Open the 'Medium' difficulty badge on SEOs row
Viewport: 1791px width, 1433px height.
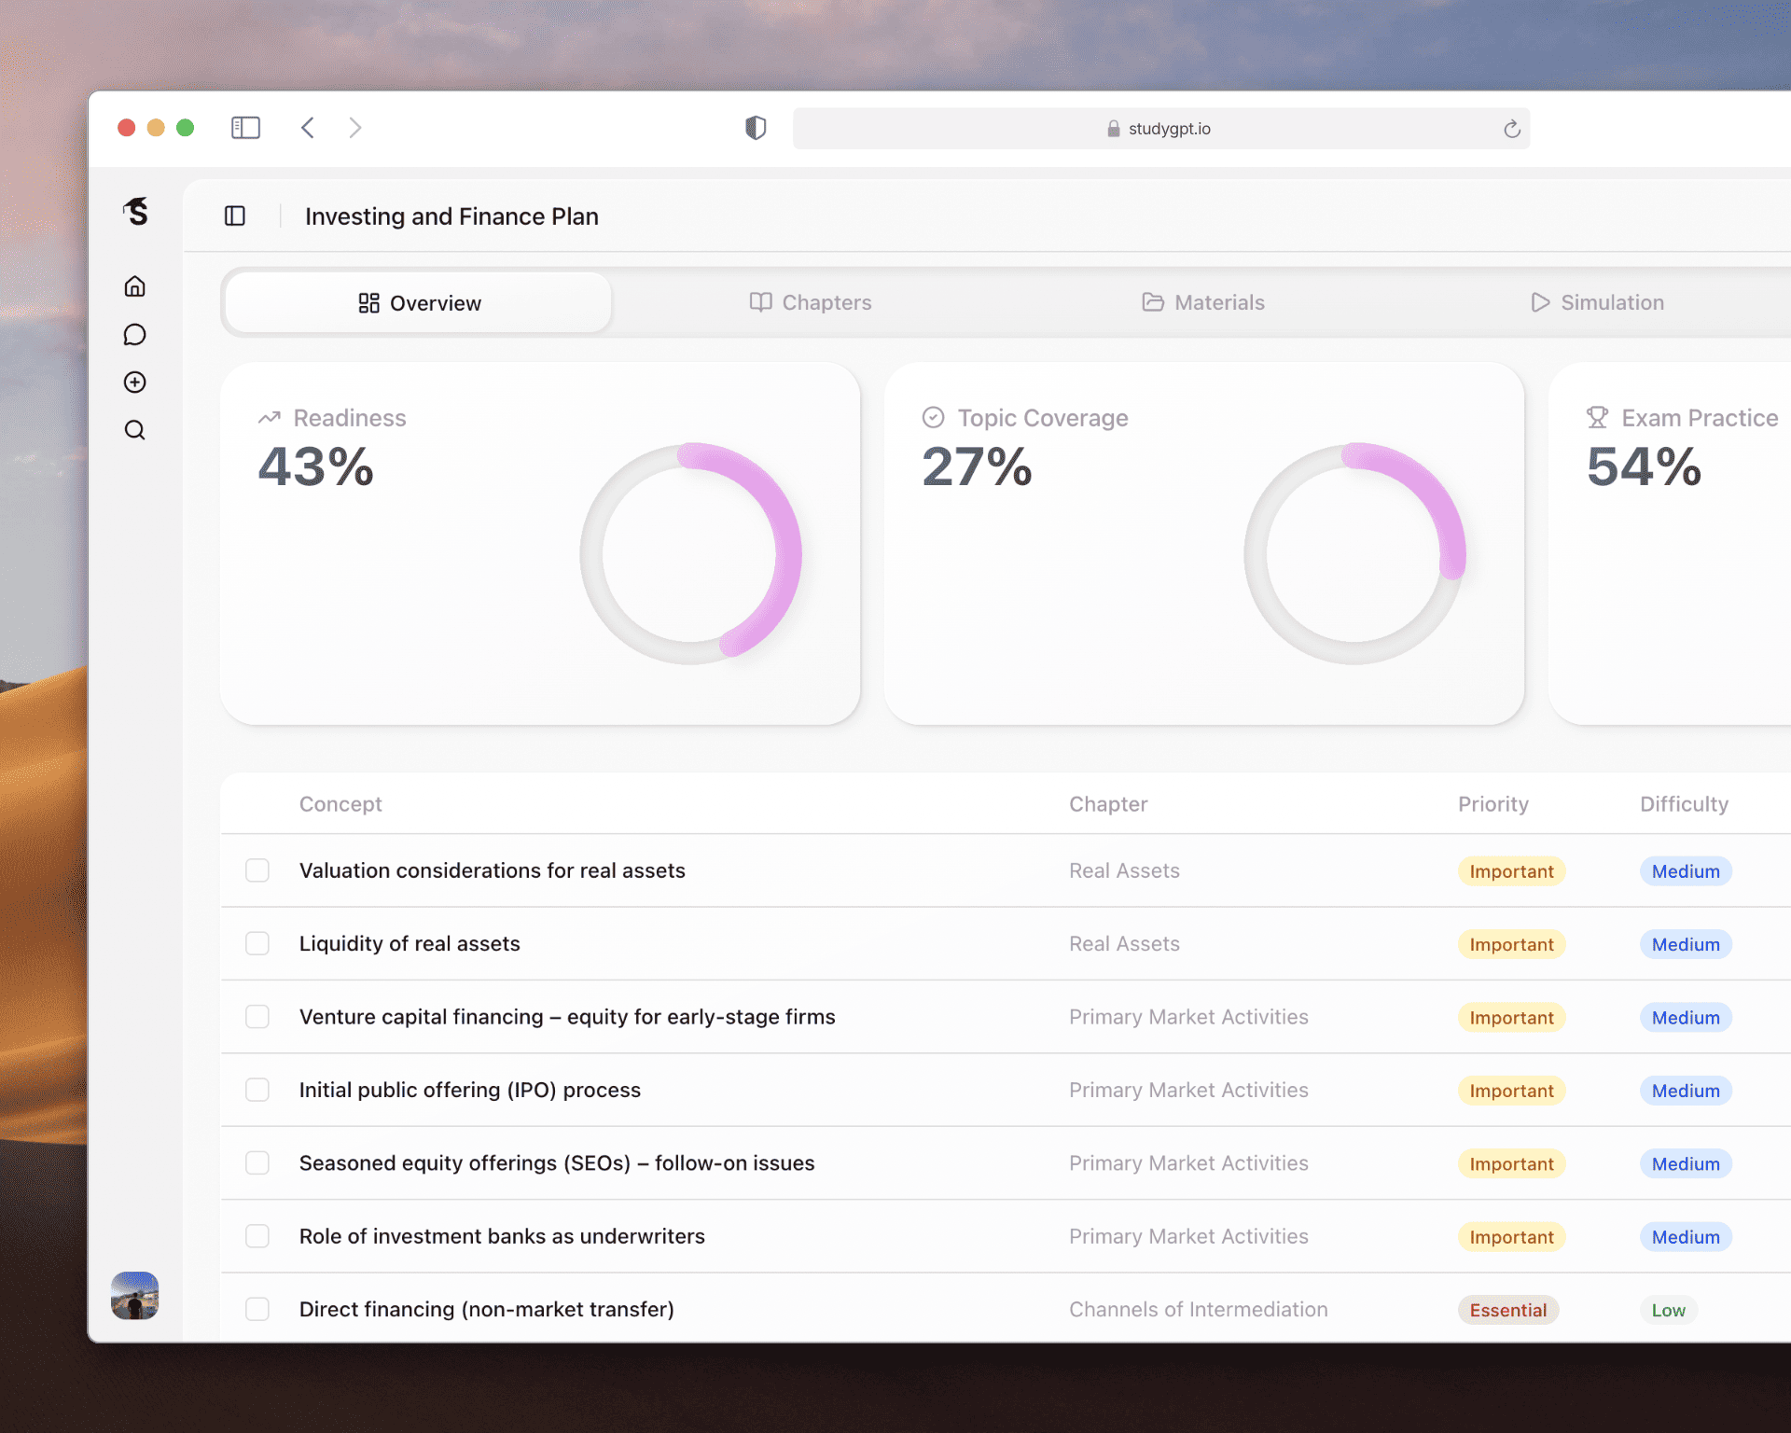[x=1685, y=1163]
